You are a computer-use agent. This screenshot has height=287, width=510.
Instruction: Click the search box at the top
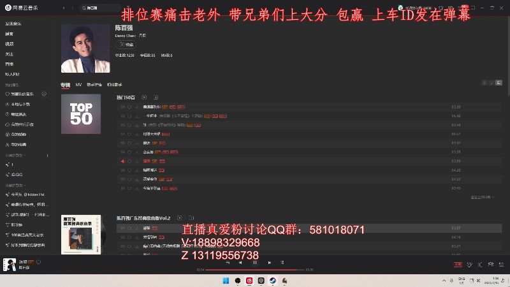point(100,8)
